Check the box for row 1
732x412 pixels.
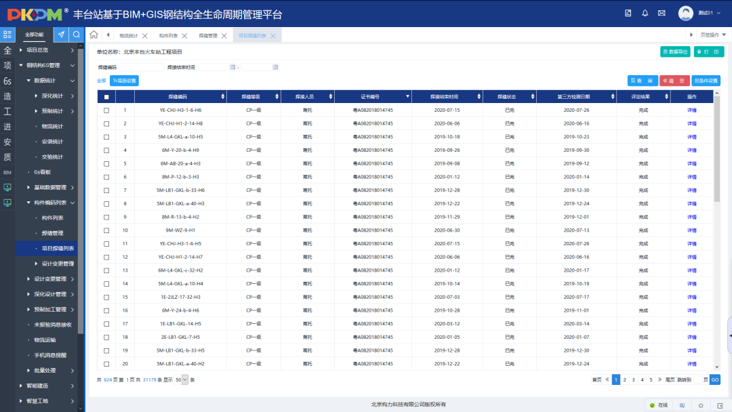106,110
